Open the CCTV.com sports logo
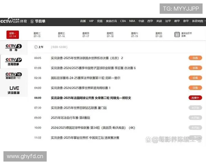 coord(13,21)
